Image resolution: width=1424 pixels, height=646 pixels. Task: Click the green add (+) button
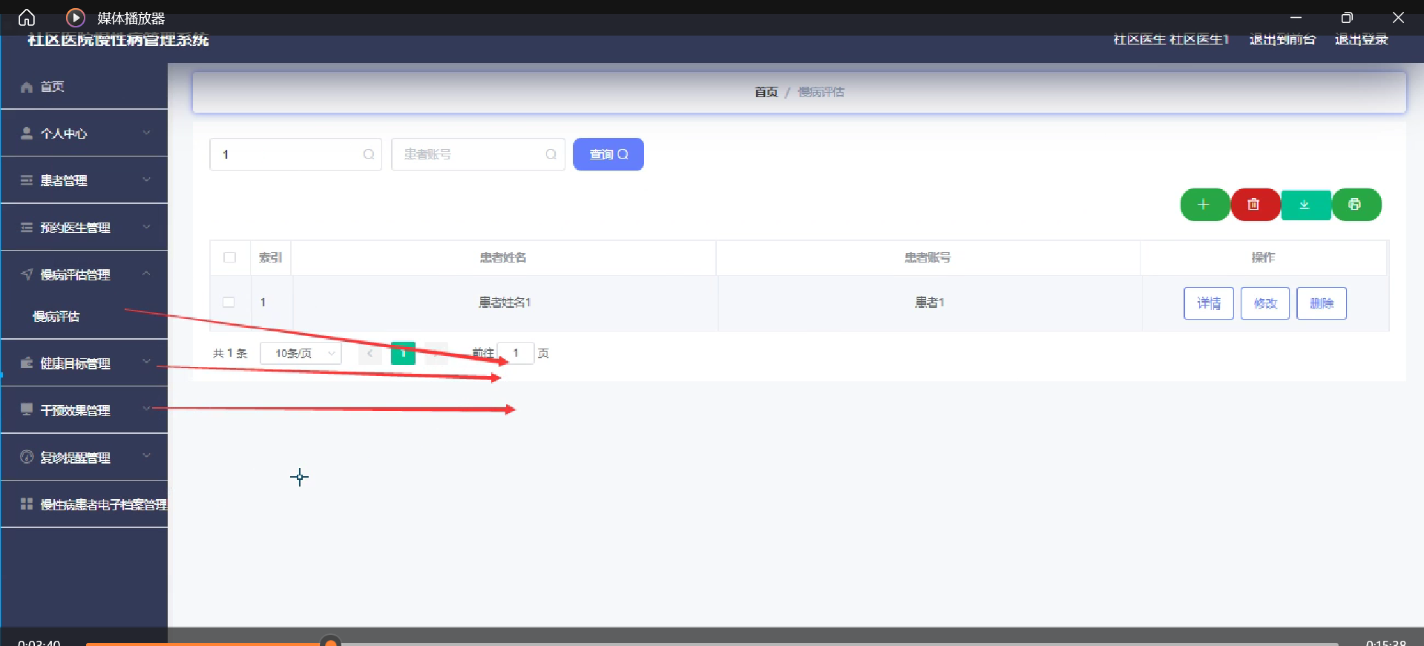pos(1204,205)
